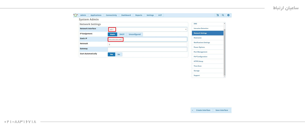Open the language selector icon
This screenshot has width=305, height=127.
pos(218,15)
